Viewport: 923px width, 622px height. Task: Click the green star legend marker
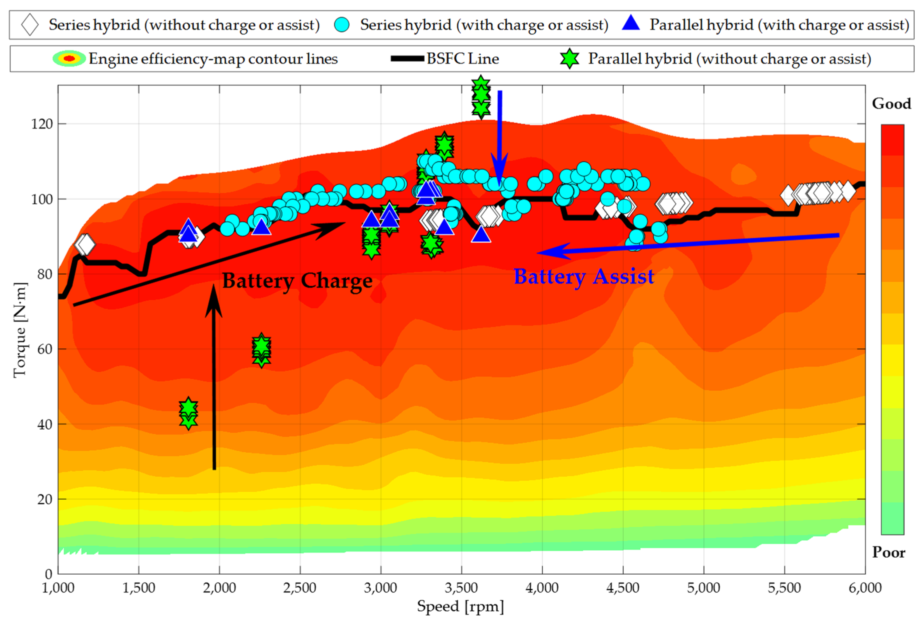569,59
